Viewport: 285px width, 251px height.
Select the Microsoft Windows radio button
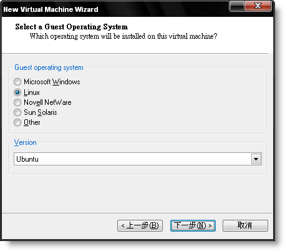17,82
